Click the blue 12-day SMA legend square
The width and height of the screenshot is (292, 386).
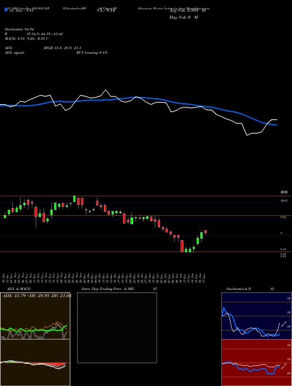tap(6, 9)
